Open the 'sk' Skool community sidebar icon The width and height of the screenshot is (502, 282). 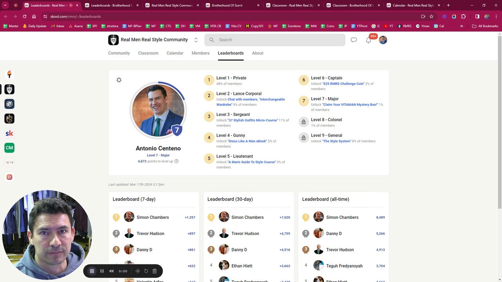pyautogui.click(x=9, y=133)
